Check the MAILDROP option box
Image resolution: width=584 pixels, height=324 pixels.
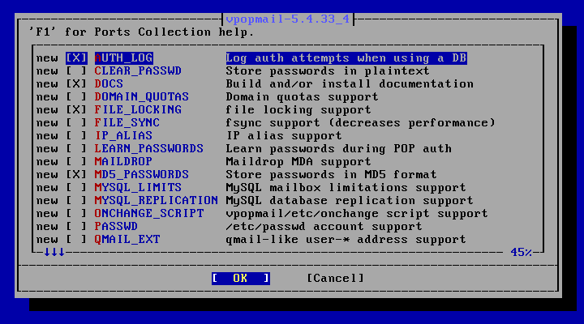76,162
